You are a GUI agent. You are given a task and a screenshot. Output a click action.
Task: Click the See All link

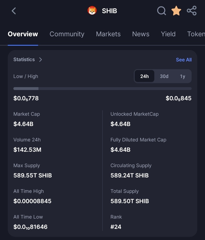tap(184, 60)
